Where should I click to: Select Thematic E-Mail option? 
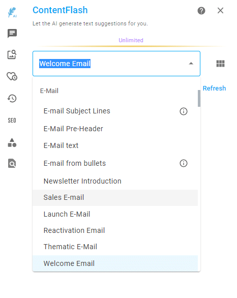115,247
